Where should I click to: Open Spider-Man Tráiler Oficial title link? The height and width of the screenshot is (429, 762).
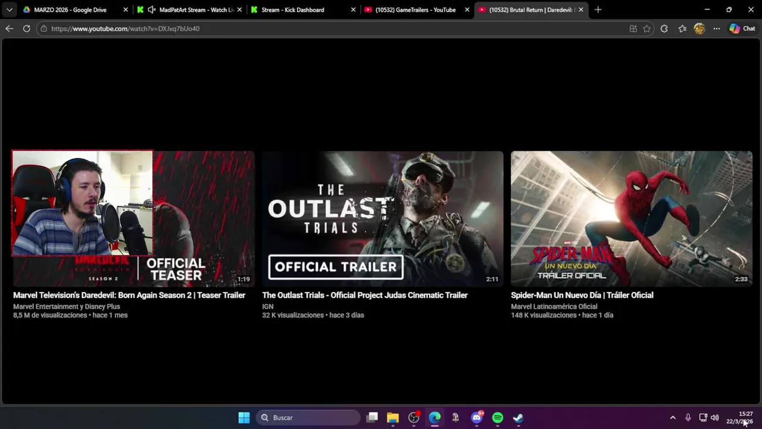[x=582, y=295]
